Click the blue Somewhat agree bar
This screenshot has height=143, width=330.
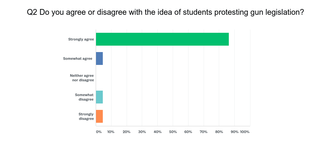(100, 58)
